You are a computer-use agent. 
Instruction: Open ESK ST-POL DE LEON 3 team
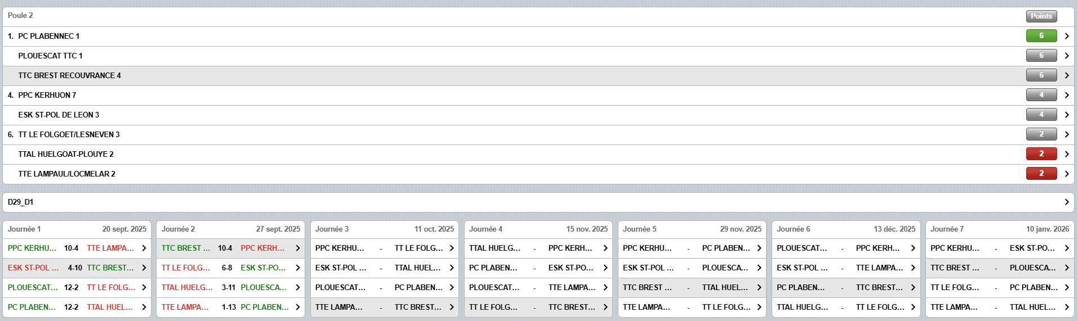(59, 115)
